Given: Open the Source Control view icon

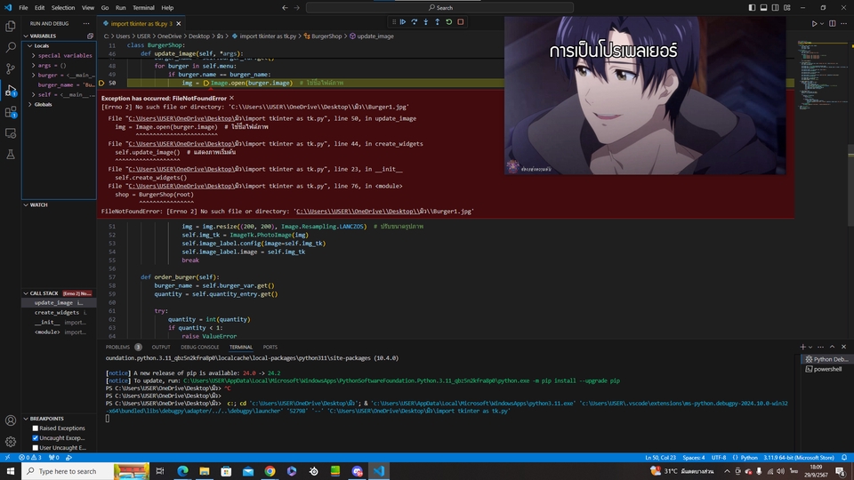Looking at the screenshot, I should [11, 68].
